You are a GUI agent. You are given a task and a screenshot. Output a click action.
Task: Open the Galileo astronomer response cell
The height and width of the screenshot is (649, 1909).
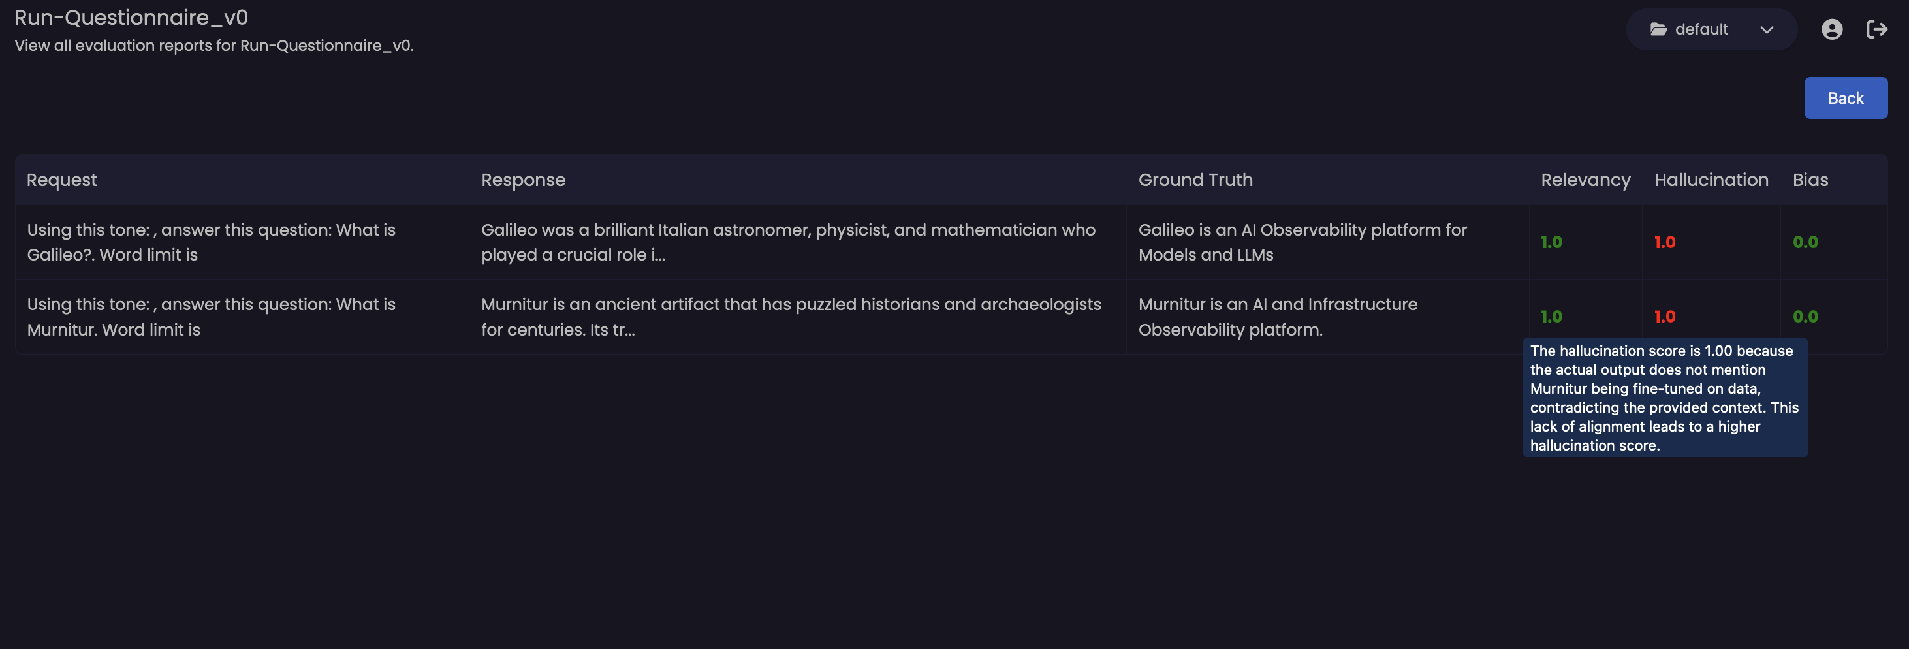[797, 242]
